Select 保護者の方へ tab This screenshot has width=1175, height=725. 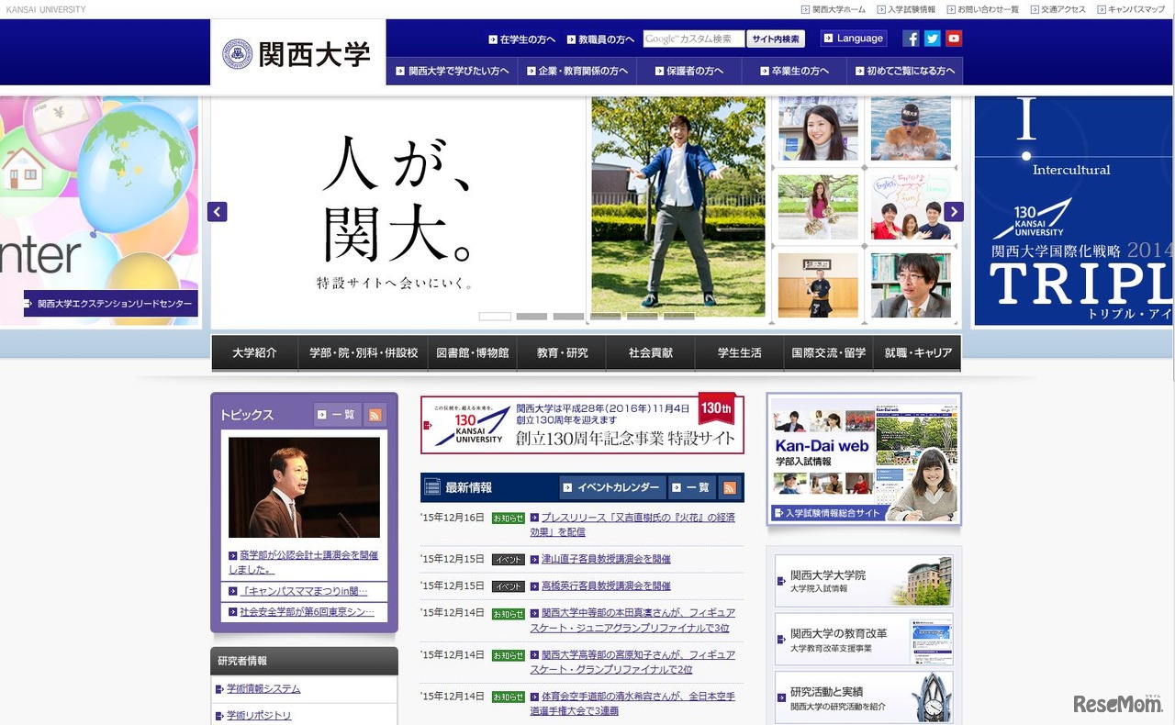689,71
